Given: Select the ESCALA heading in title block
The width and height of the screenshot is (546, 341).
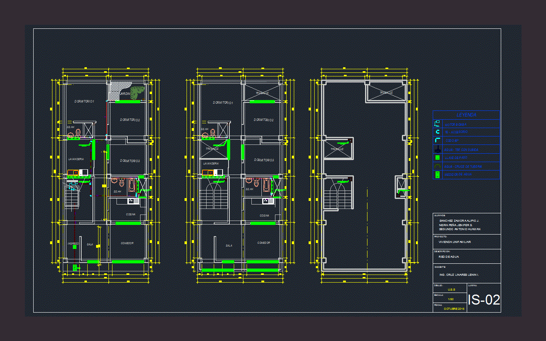Looking at the screenshot, I should [x=439, y=295].
